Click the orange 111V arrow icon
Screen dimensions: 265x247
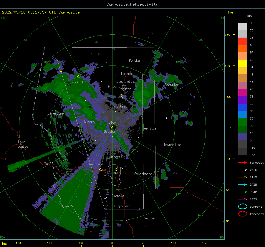point(243,177)
